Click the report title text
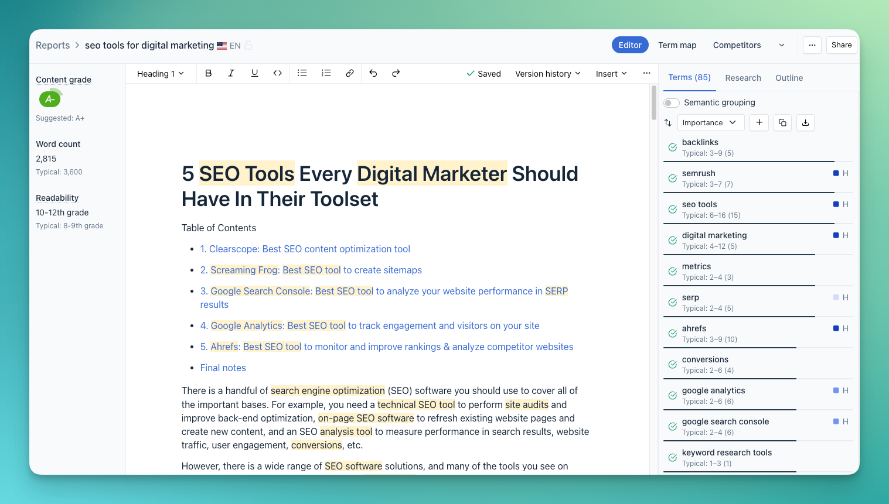889x504 pixels. (x=149, y=45)
